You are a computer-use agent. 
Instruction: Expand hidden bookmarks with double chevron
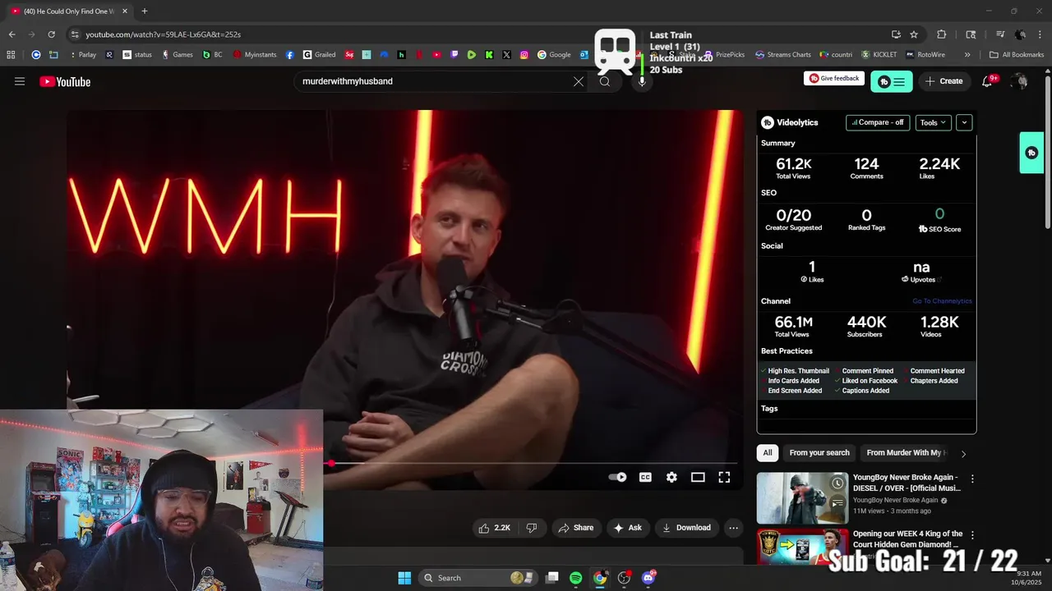click(967, 55)
